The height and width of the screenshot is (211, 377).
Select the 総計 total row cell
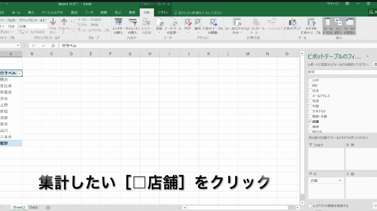tap(11, 144)
